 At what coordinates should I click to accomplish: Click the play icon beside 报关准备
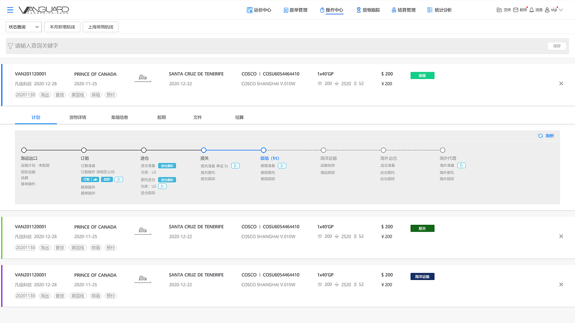235,166
